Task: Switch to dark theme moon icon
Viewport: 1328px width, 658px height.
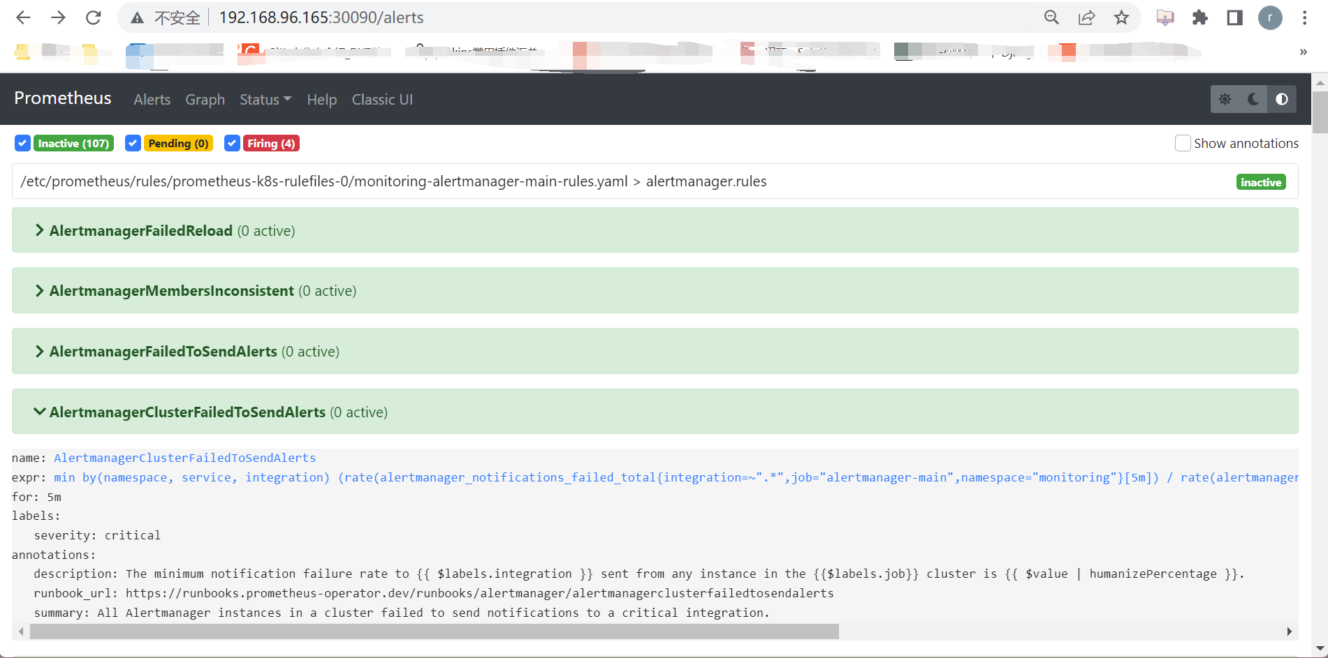Action: tap(1253, 99)
